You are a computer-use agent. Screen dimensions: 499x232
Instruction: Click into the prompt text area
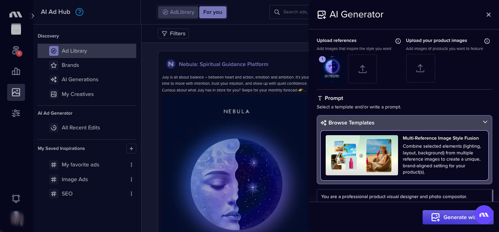point(404,196)
